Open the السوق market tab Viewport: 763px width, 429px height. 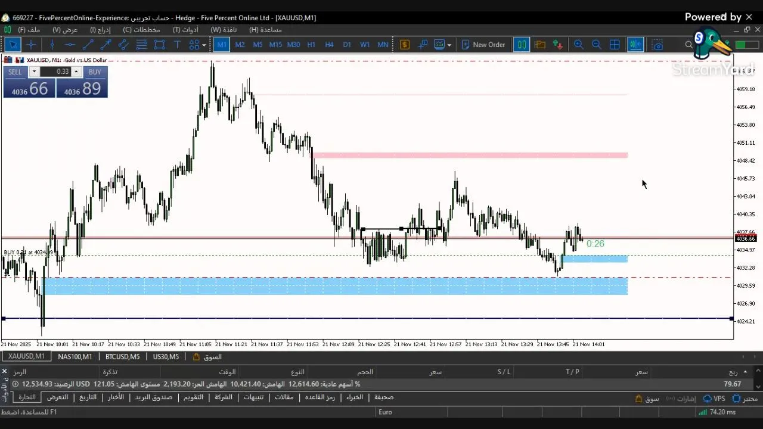[x=208, y=356]
